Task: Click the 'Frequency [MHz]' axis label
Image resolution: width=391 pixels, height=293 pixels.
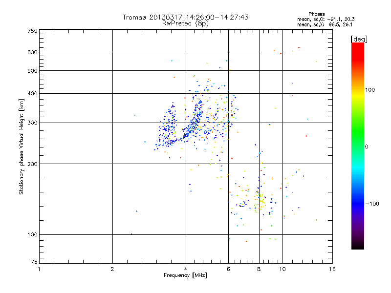Action: point(185,275)
